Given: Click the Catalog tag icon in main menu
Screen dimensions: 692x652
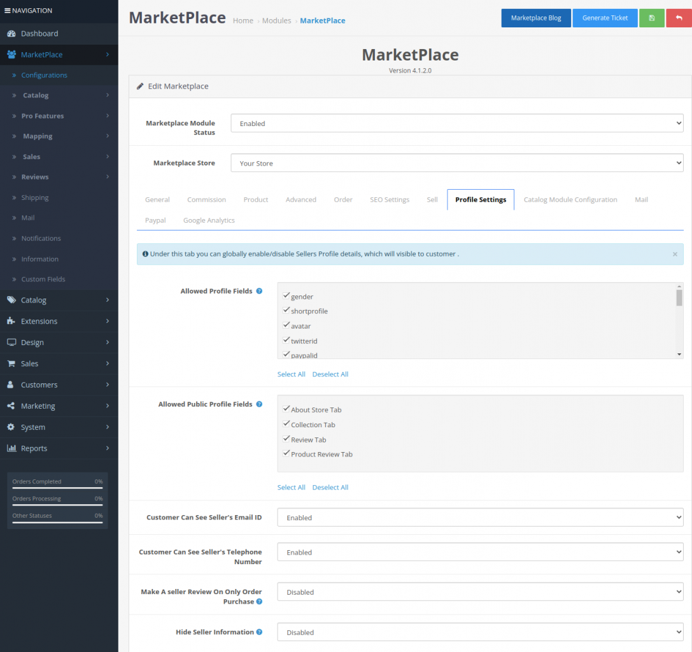Looking at the screenshot, I should coord(11,300).
